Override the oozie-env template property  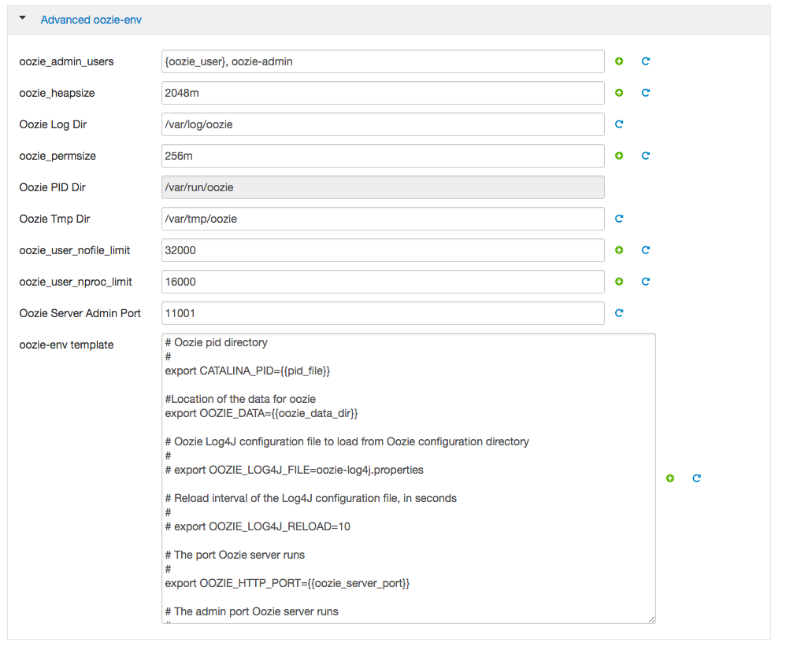[670, 478]
